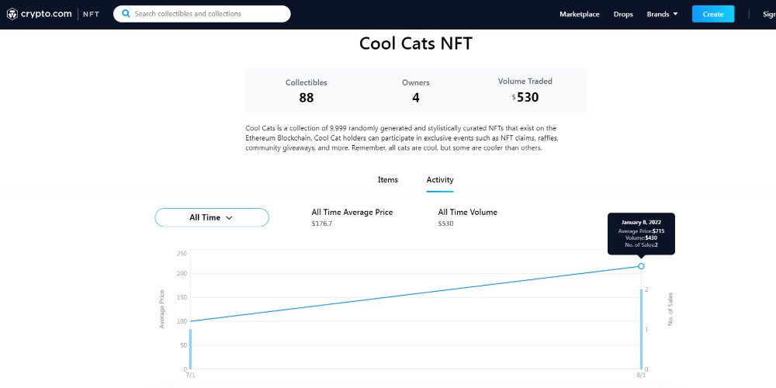Image resolution: width=776 pixels, height=388 pixels.
Task: Click the collection description paragraph
Action: tap(403, 138)
